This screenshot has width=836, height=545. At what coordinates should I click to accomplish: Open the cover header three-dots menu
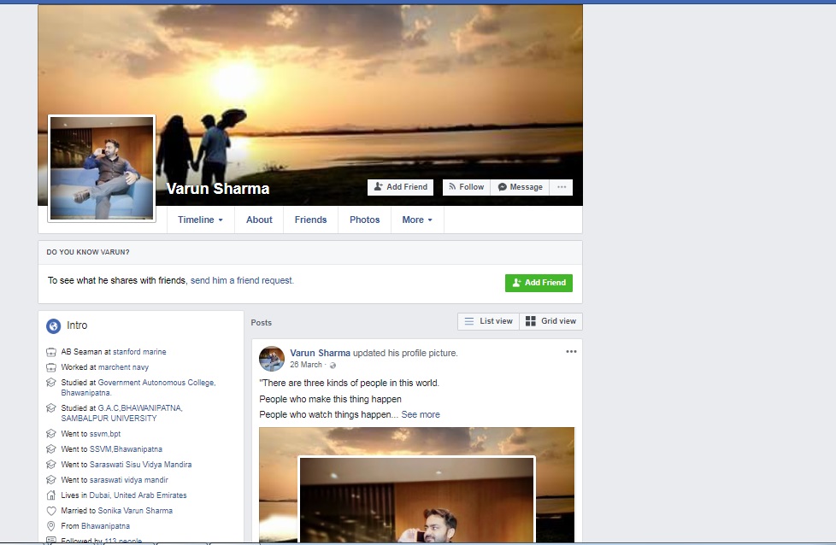(562, 187)
